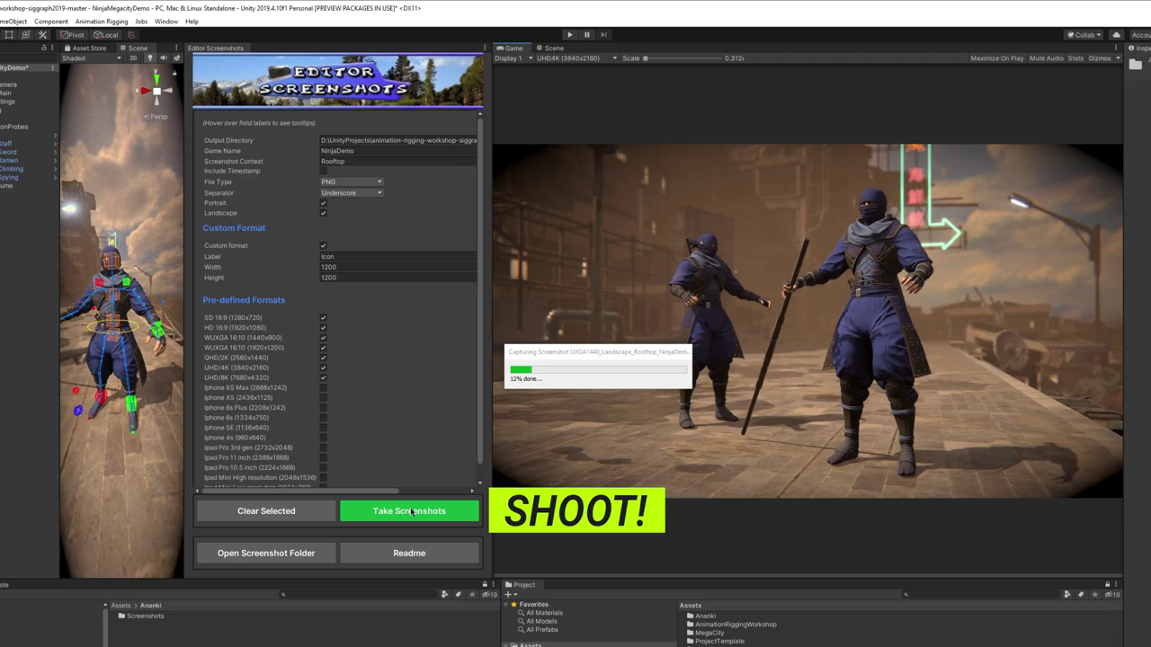Click the Screenshot Context field Rooftop
The height and width of the screenshot is (647, 1151).
tap(398, 162)
